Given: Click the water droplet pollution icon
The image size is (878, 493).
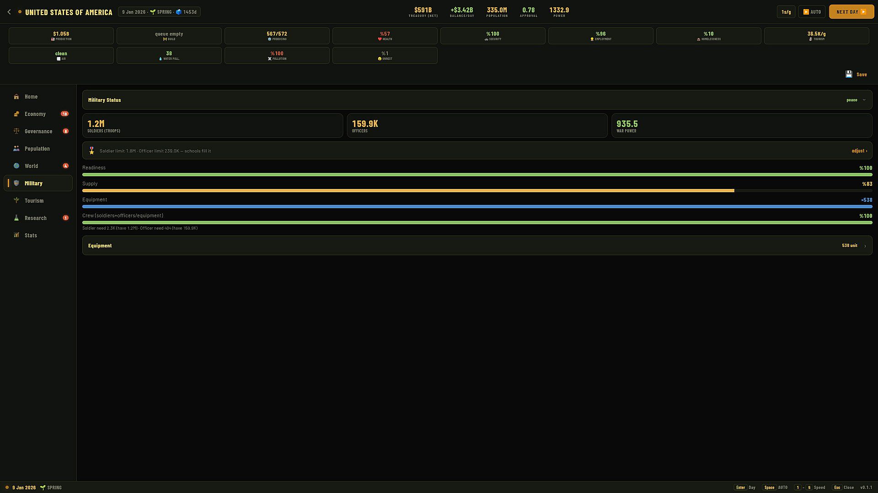Looking at the screenshot, I should [161, 59].
